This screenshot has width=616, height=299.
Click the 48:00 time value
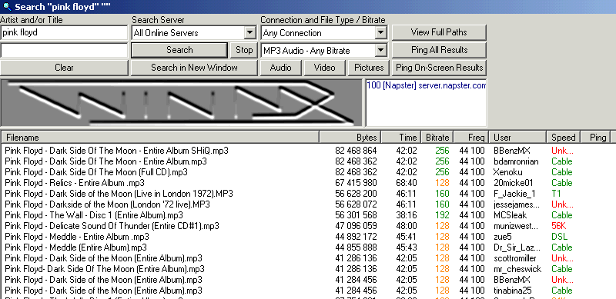407,226
